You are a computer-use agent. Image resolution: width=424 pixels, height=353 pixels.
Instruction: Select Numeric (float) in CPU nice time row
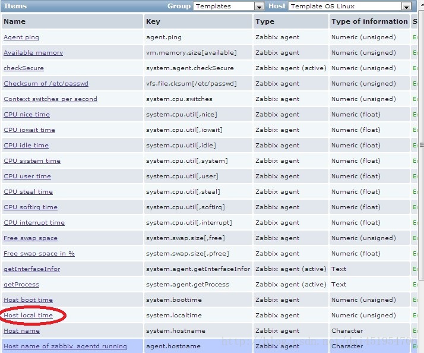point(356,114)
